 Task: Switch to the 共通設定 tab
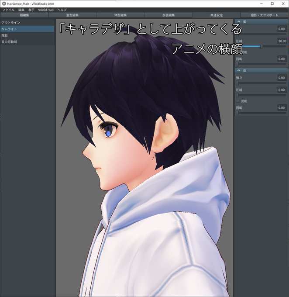(x=217, y=15)
